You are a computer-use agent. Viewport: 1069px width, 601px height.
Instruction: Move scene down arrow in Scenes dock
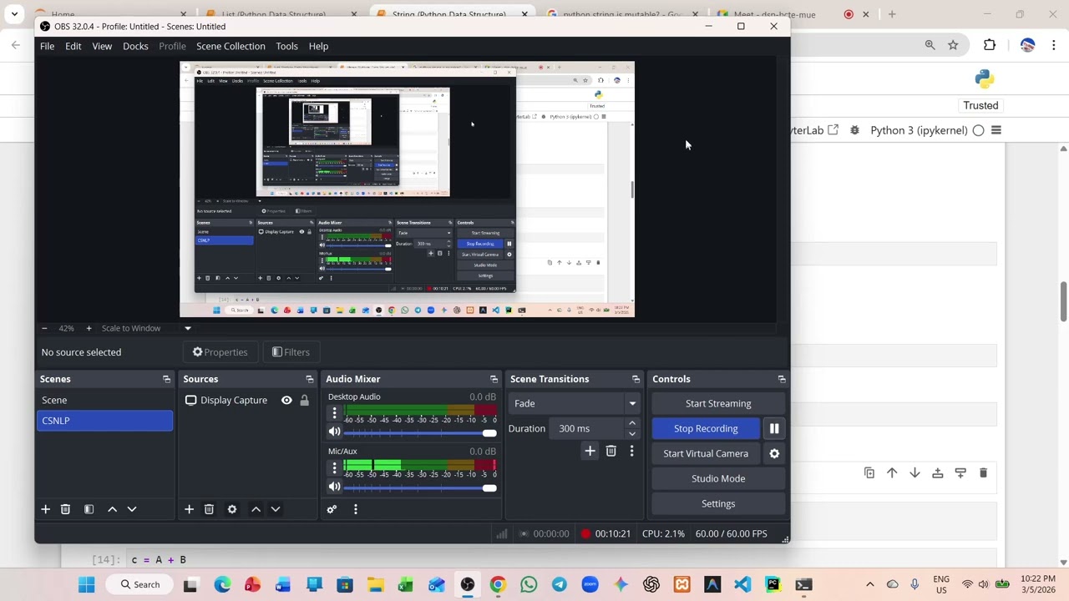[131, 509]
